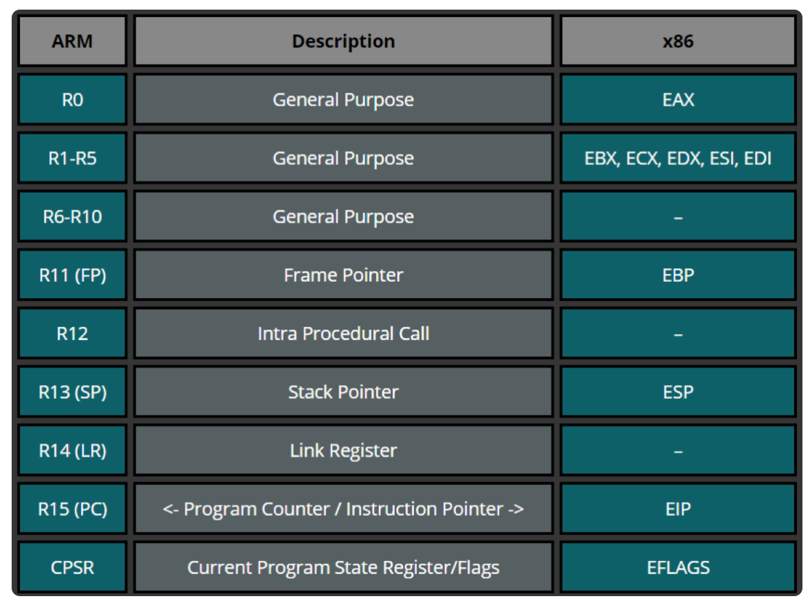Click the EAX cell

pyautogui.click(x=678, y=100)
